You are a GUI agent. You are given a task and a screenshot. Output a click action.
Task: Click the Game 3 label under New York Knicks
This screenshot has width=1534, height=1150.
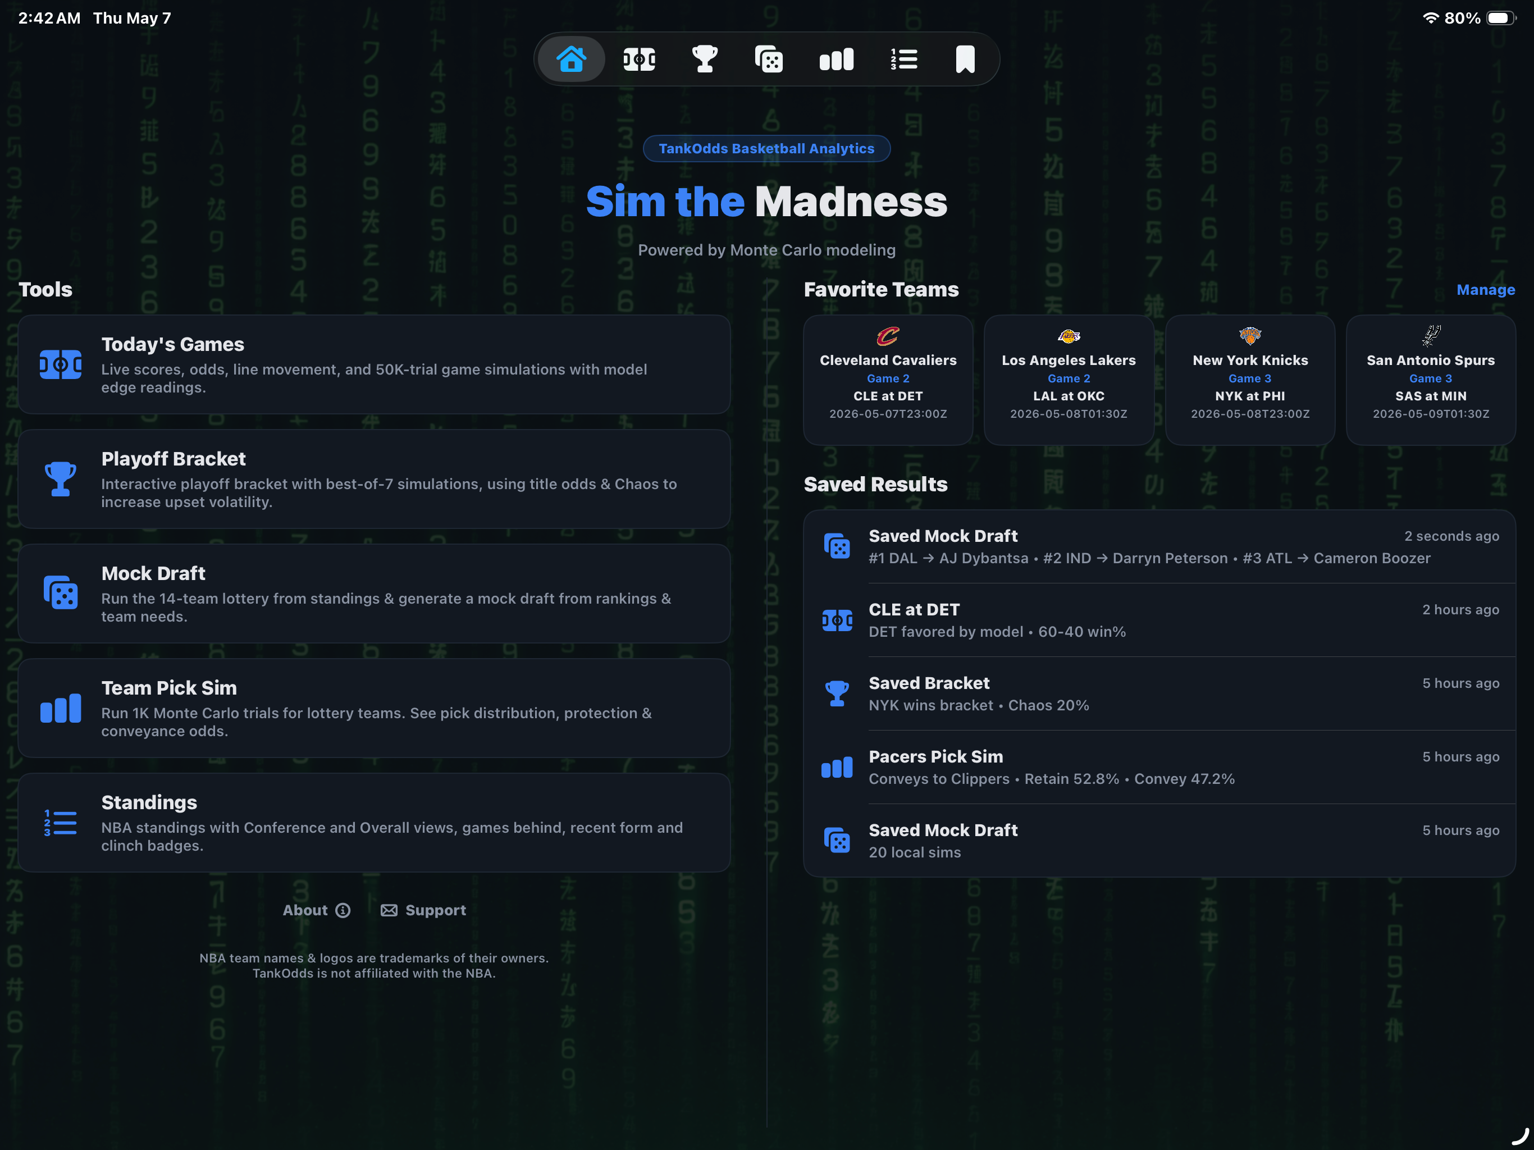pos(1250,378)
